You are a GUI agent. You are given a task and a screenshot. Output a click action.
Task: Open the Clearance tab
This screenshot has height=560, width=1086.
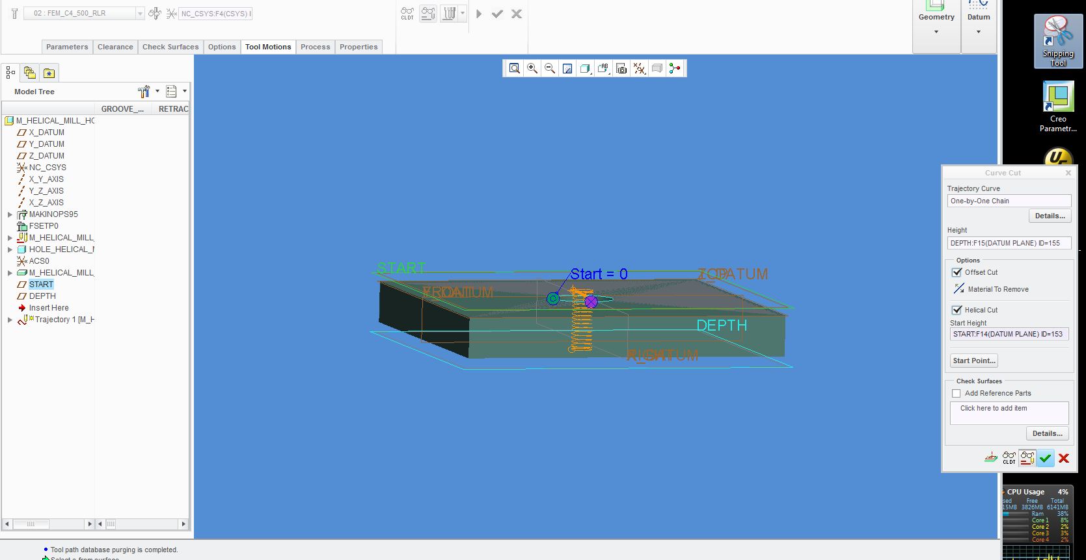(x=115, y=47)
